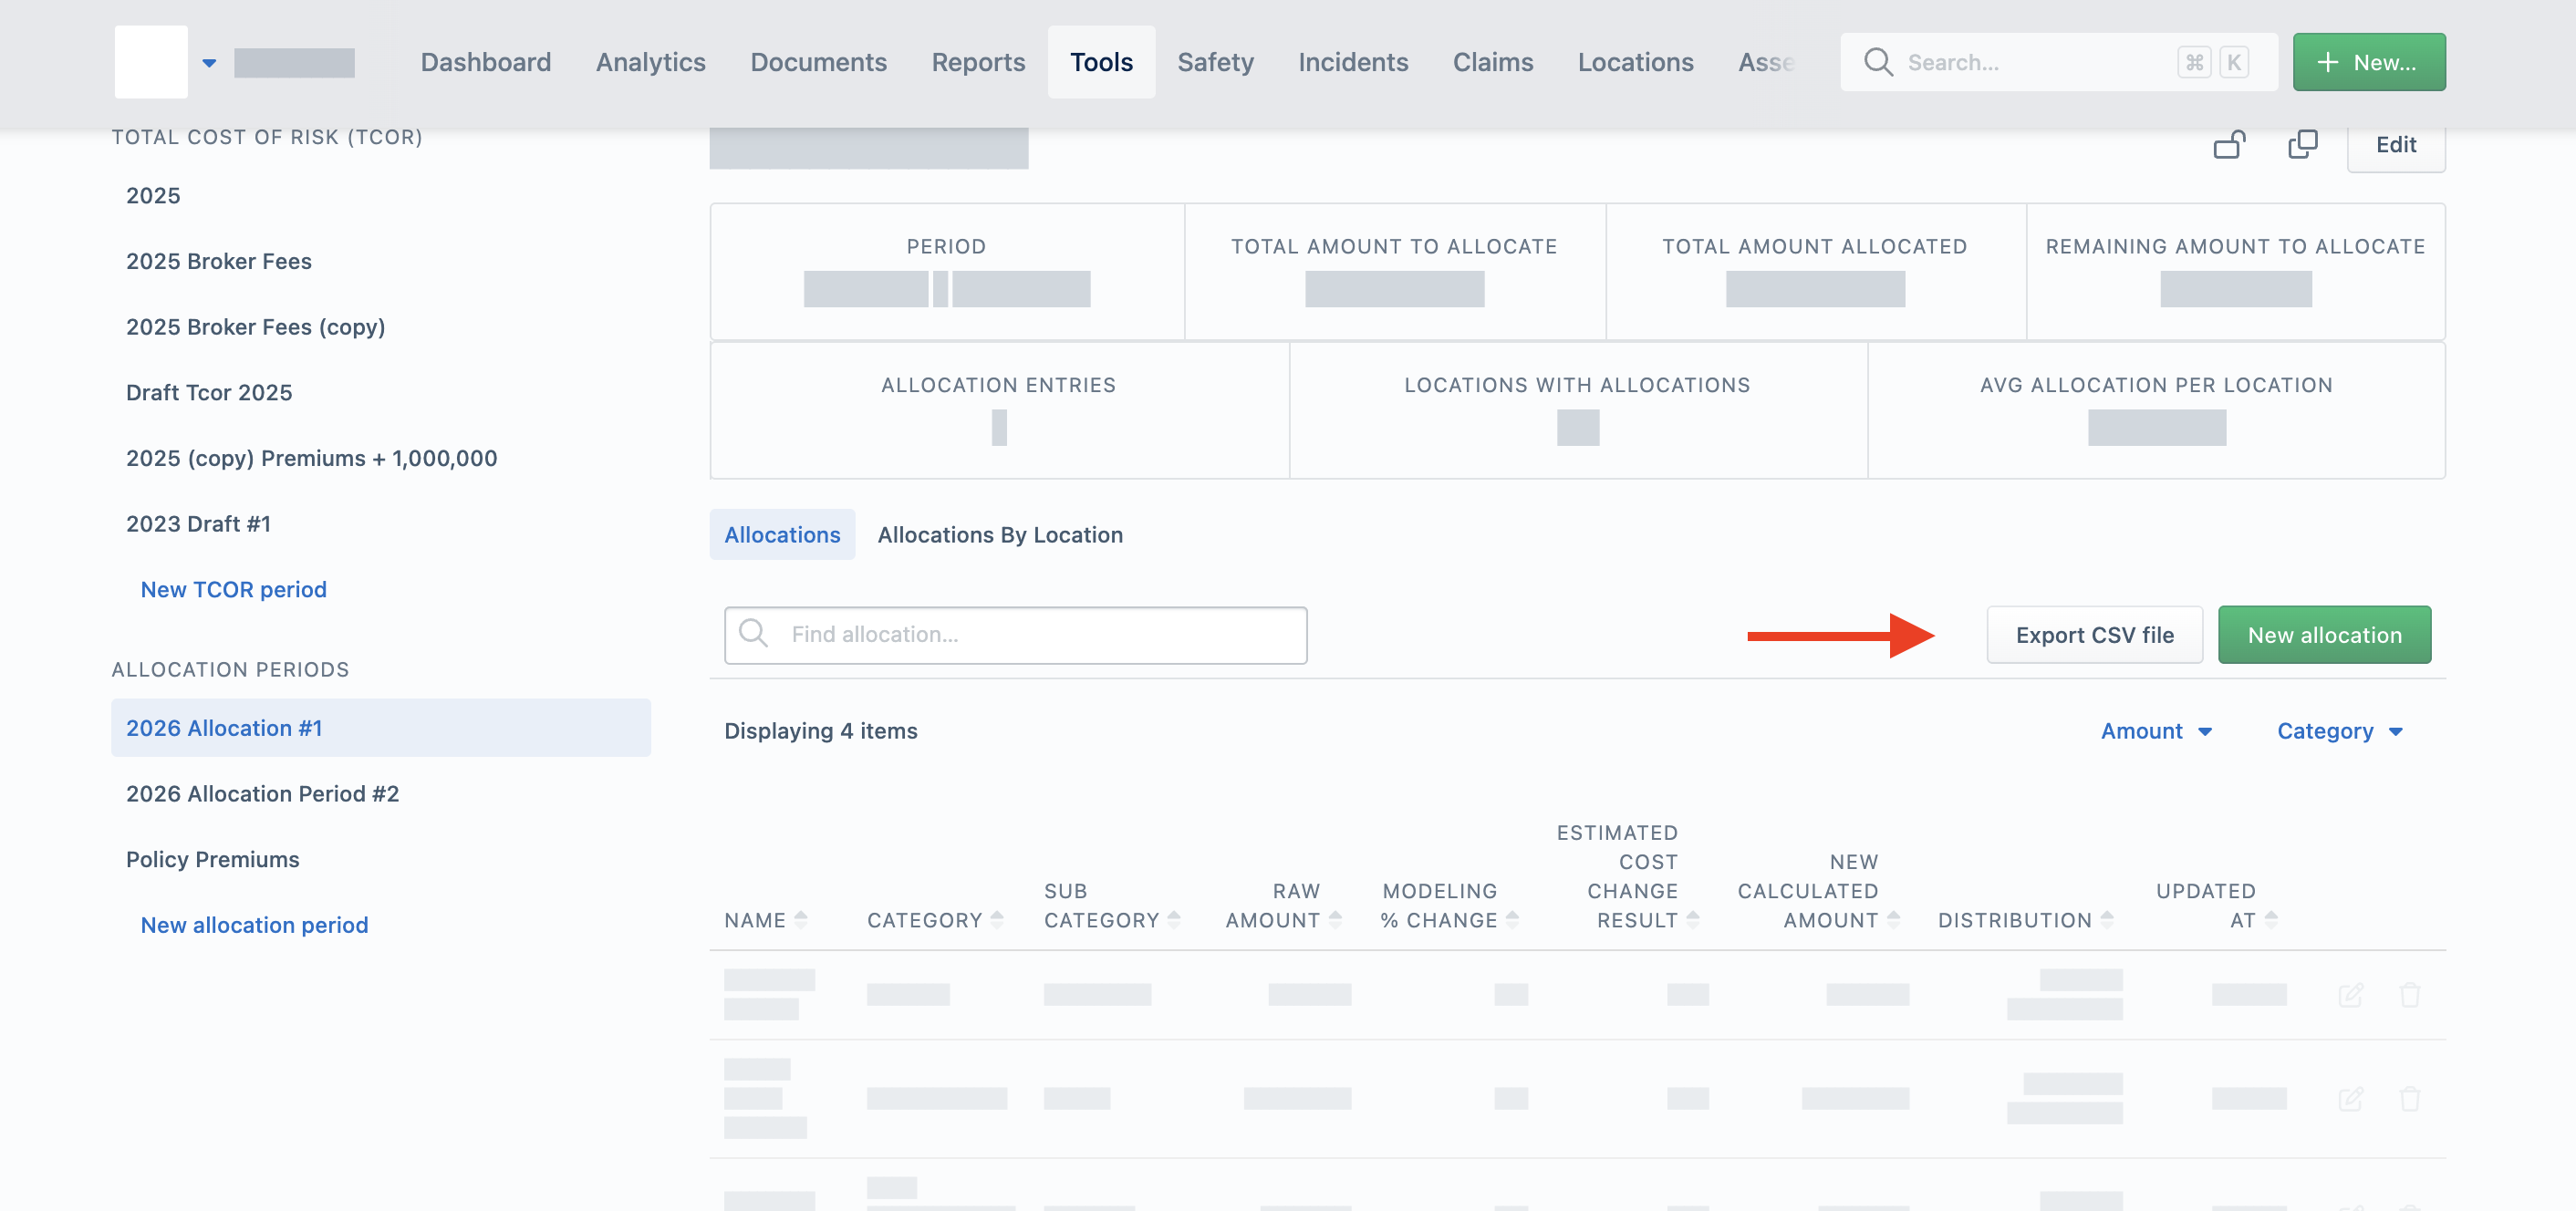The width and height of the screenshot is (2576, 1211).
Task: Click the duplicate period copy icon
Action: (2302, 145)
